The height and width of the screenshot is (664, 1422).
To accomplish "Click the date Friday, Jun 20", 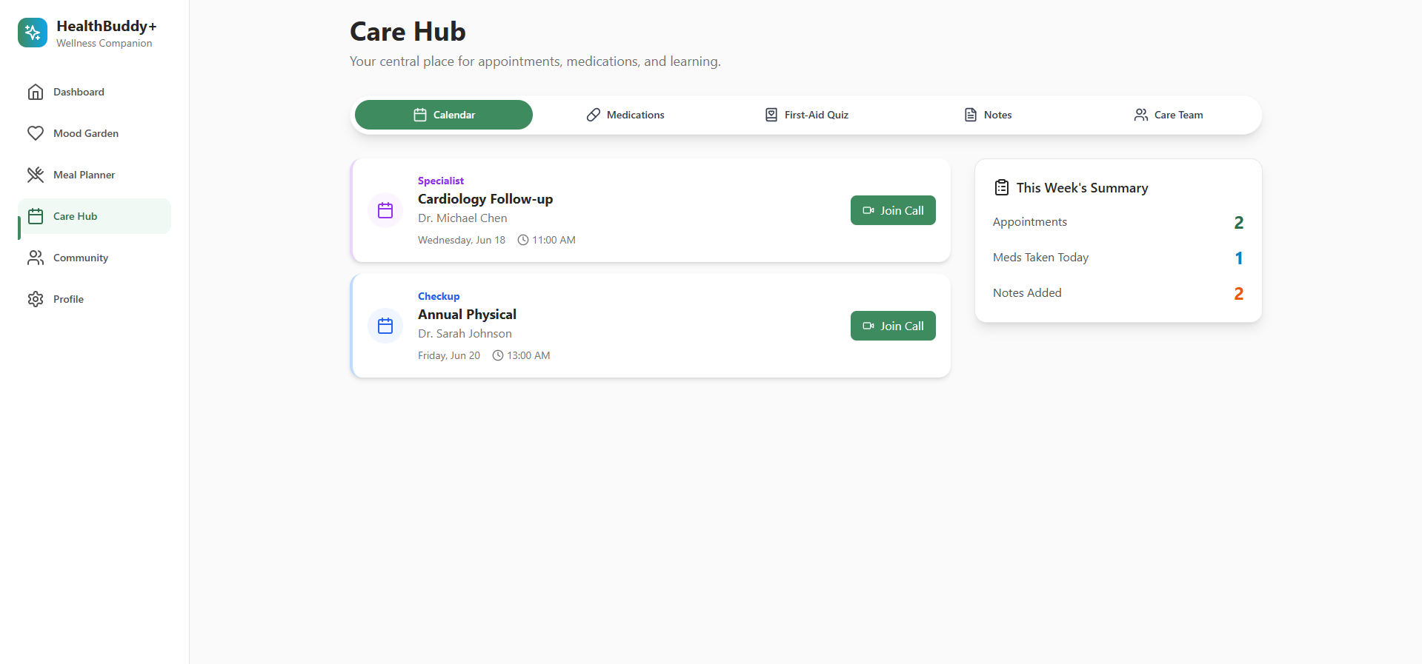I will coord(449,355).
